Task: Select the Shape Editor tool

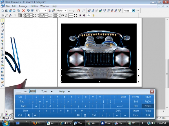Action: point(2,27)
